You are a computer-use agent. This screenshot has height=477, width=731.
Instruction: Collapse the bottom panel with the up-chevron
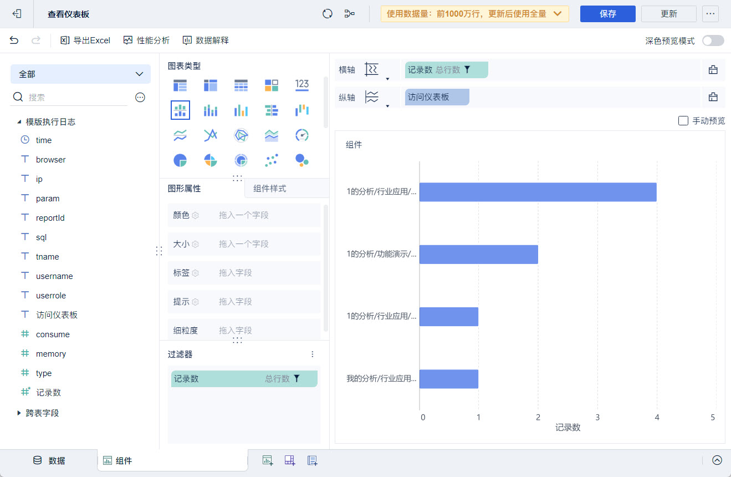[x=717, y=460]
